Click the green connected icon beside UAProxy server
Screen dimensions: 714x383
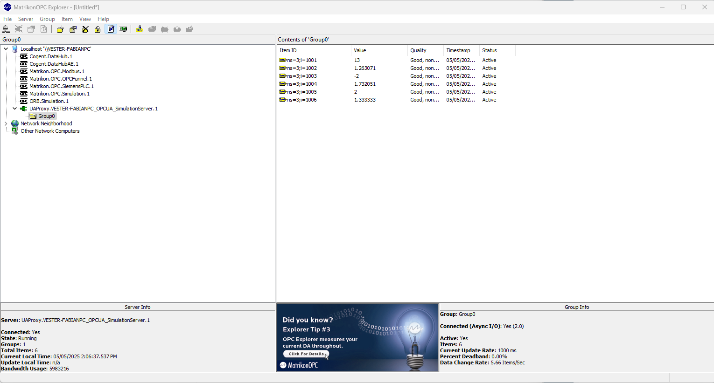24,109
